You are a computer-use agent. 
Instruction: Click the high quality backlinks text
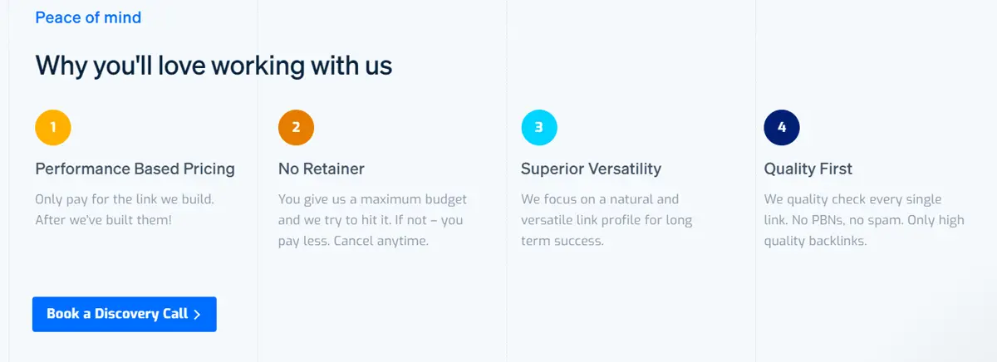tap(864, 231)
